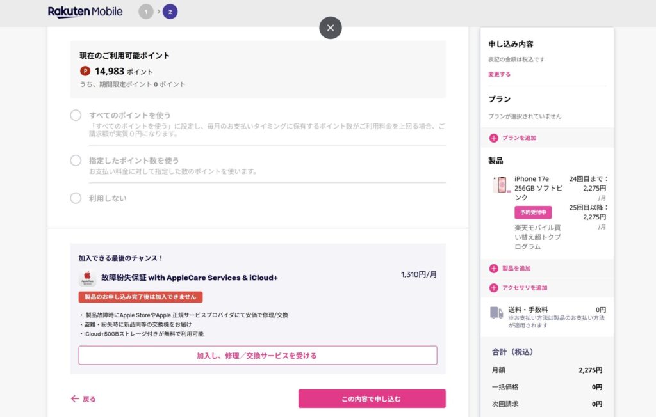The height and width of the screenshot is (417, 656).
Task: Click the delivery truck shipping icon
Action: coord(496,313)
